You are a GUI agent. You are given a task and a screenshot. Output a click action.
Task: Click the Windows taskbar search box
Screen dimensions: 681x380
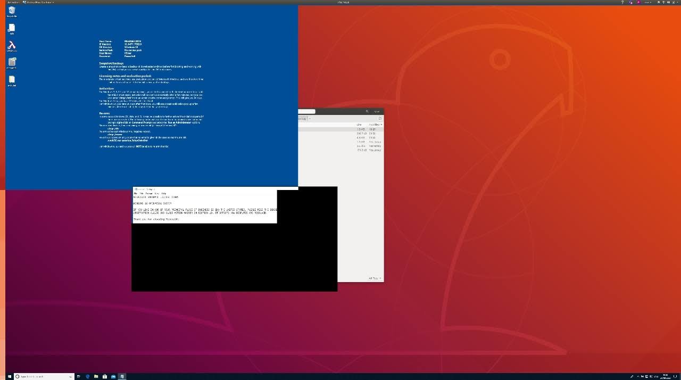point(44,376)
